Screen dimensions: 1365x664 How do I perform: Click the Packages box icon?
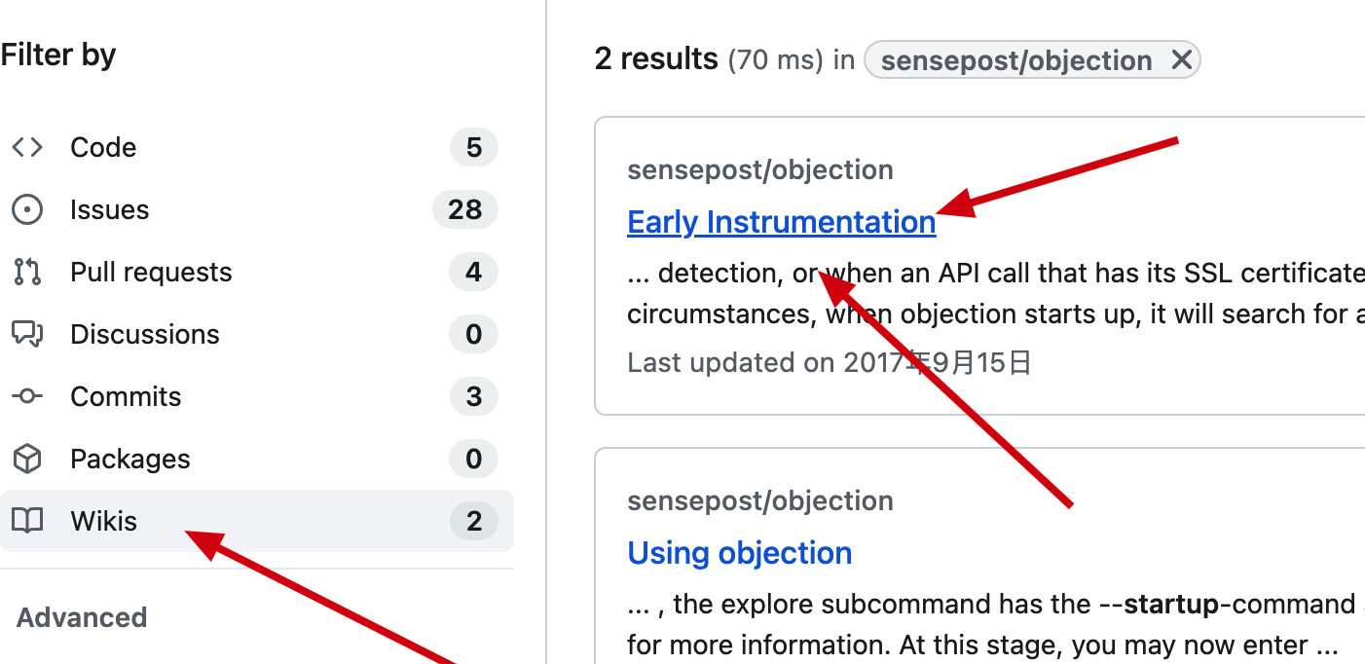pos(27,459)
